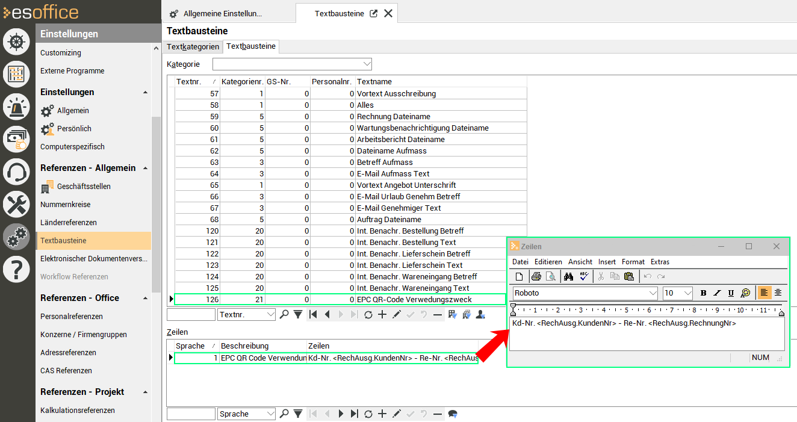This screenshot has height=422, width=797.
Task: Open Nummernkreise in sidebar
Action: (x=65, y=205)
